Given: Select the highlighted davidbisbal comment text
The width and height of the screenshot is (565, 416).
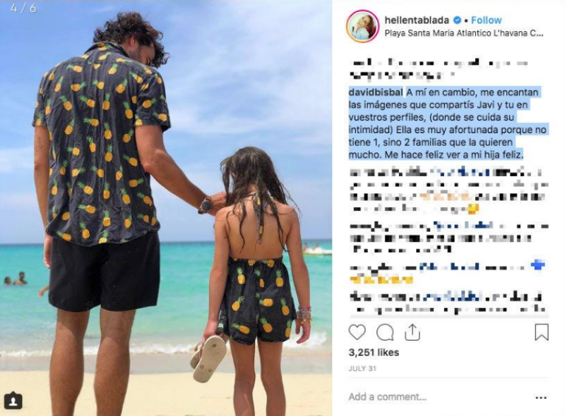Looking at the screenshot, I should click(447, 123).
